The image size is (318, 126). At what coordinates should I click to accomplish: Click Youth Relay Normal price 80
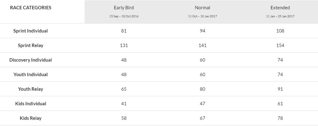click(202, 89)
